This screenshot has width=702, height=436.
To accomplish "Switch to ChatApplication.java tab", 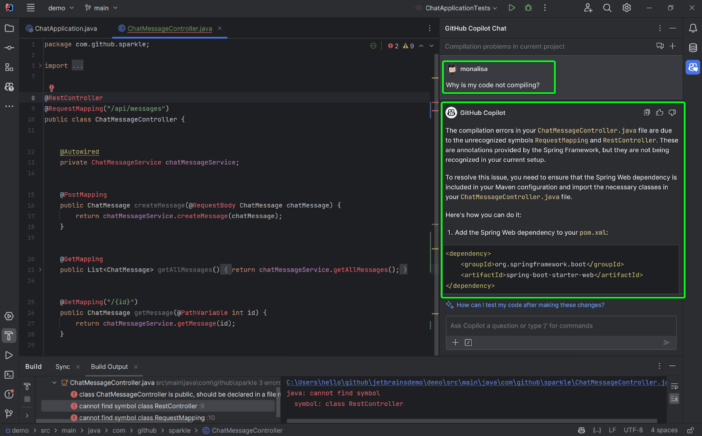I will [61, 29].
